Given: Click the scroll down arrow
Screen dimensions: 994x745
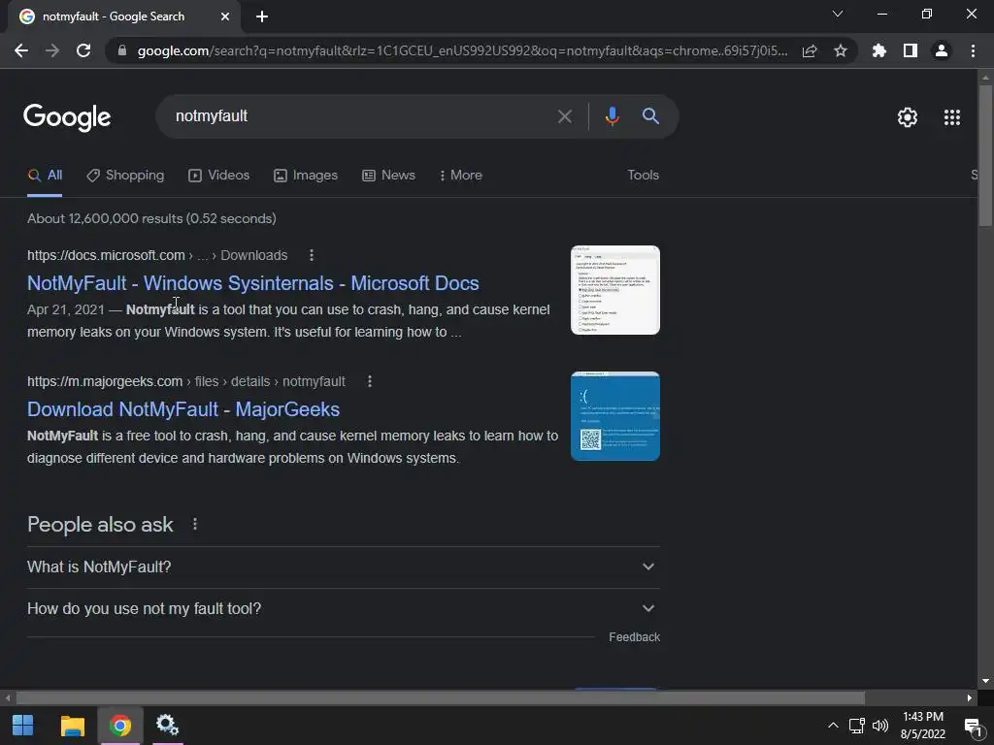Looking at the screenshot, I should click(x=985, y=681).
